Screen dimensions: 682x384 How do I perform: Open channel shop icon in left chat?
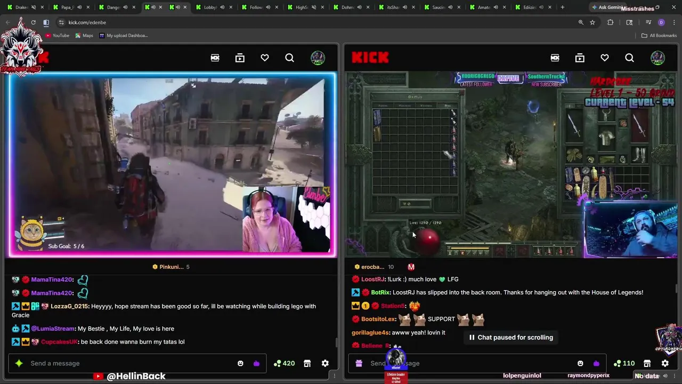(x=307, y=363)
